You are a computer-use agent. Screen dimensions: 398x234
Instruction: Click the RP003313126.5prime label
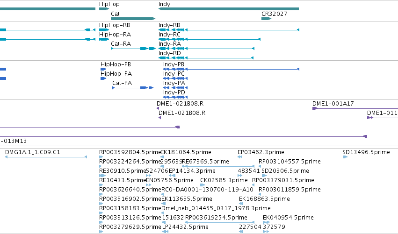(x=130, y=218)
